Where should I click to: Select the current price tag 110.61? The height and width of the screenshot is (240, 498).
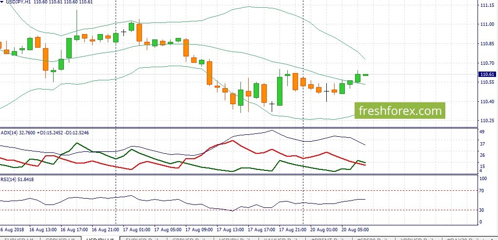pos(487,74)
